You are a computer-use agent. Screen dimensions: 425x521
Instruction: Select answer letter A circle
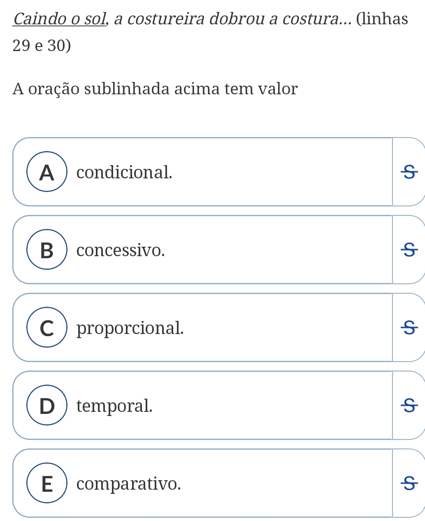(x=47, y=172)
